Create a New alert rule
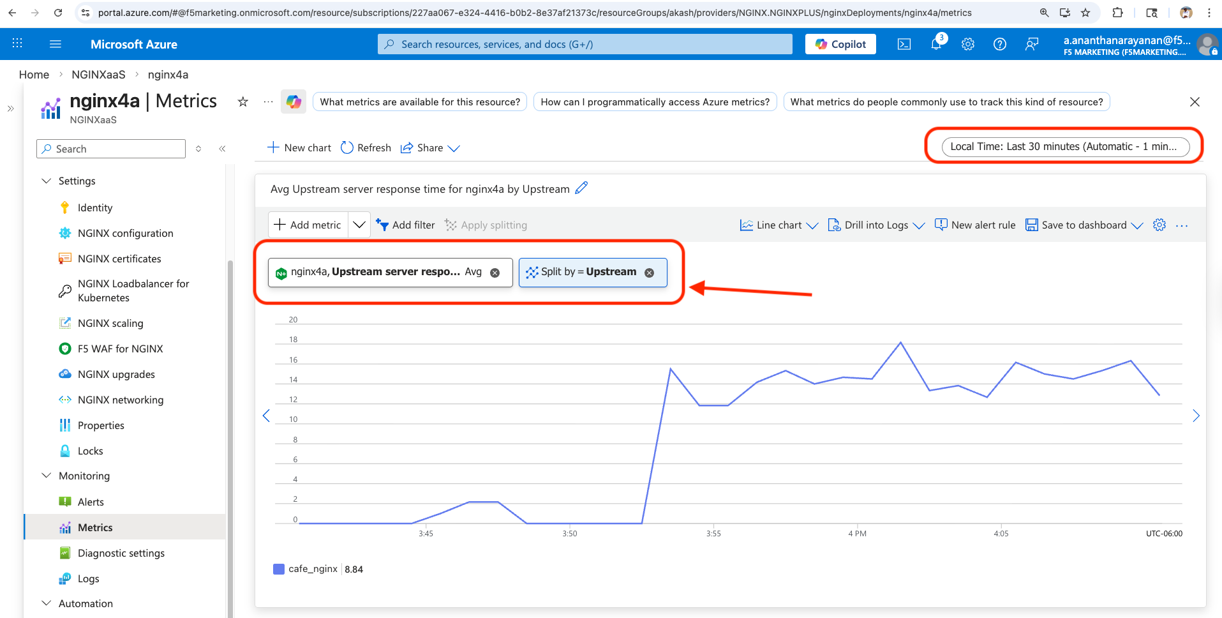 [975, 225]
